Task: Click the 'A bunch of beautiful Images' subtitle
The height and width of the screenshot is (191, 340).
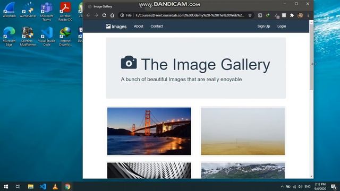Action: point(181,79)
